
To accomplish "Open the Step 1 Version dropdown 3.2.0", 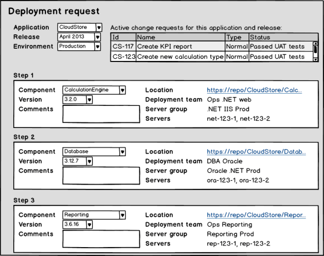I will click(78, 100).
